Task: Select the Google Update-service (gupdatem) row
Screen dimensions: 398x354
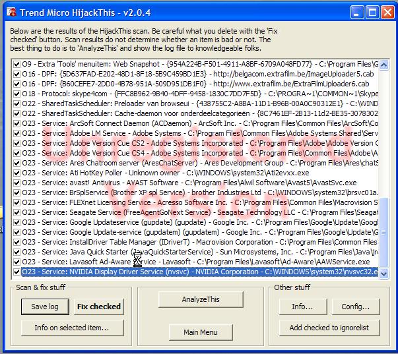Action: click(200, 232)
